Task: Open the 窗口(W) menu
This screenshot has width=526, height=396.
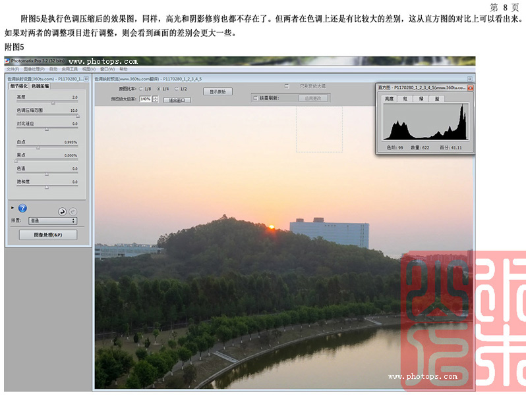Action: 107,69
